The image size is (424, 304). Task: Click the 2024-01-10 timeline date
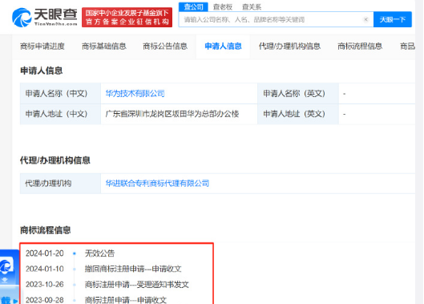point(45,269)
